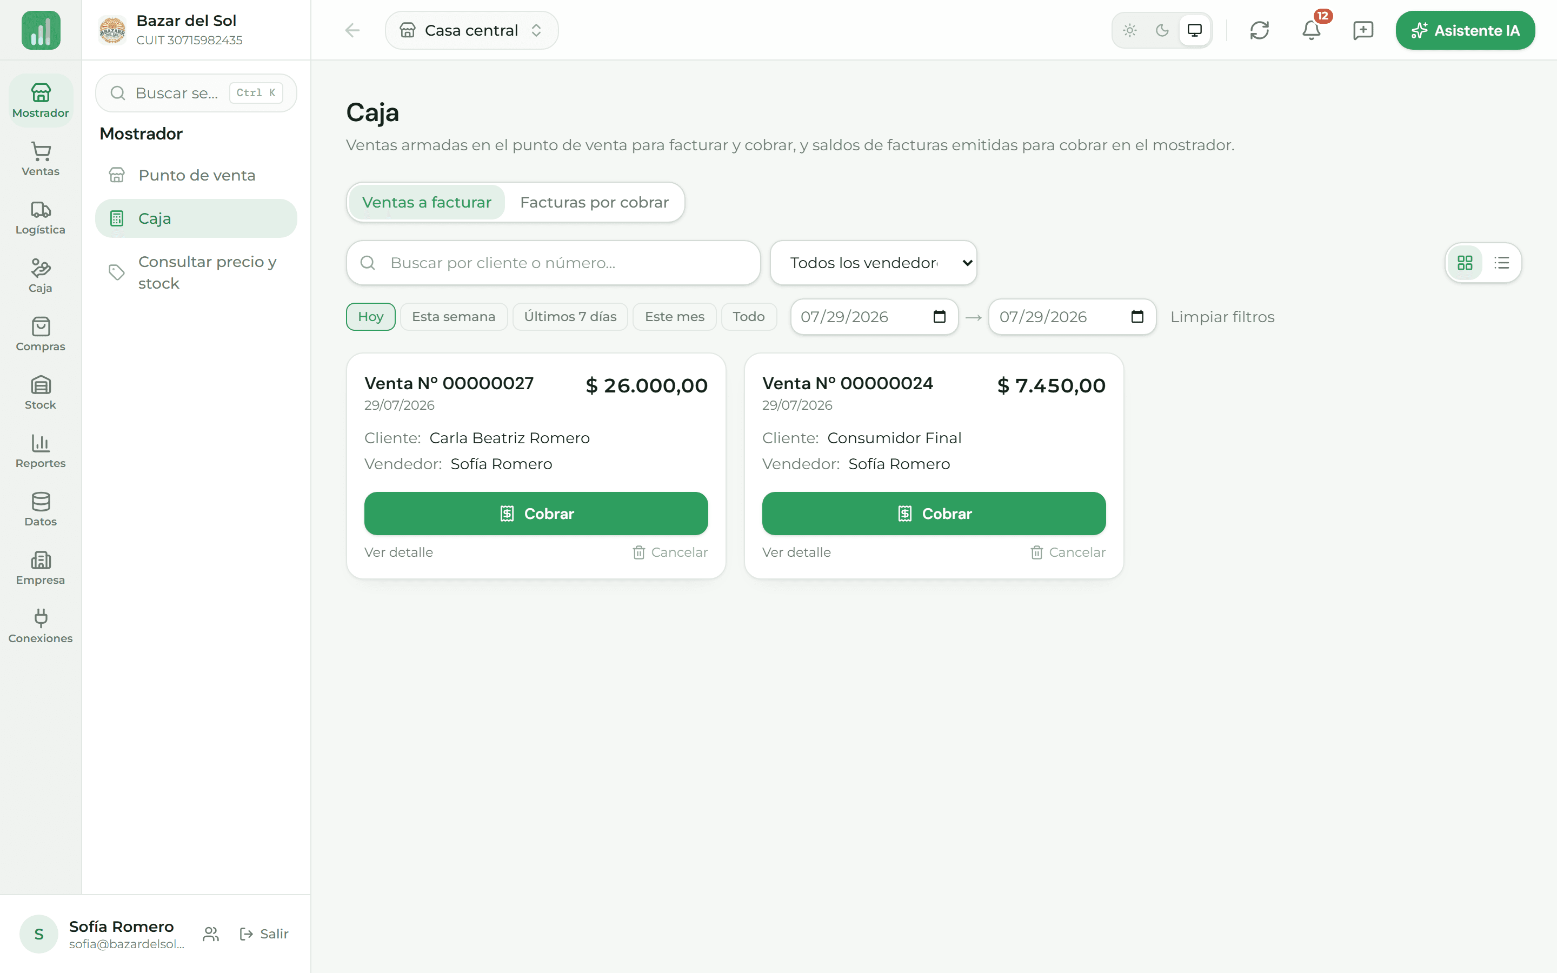1557x973 pixels.
Task: Switch to Facturas por cobrar tab
Action: [x=594, y=202]
